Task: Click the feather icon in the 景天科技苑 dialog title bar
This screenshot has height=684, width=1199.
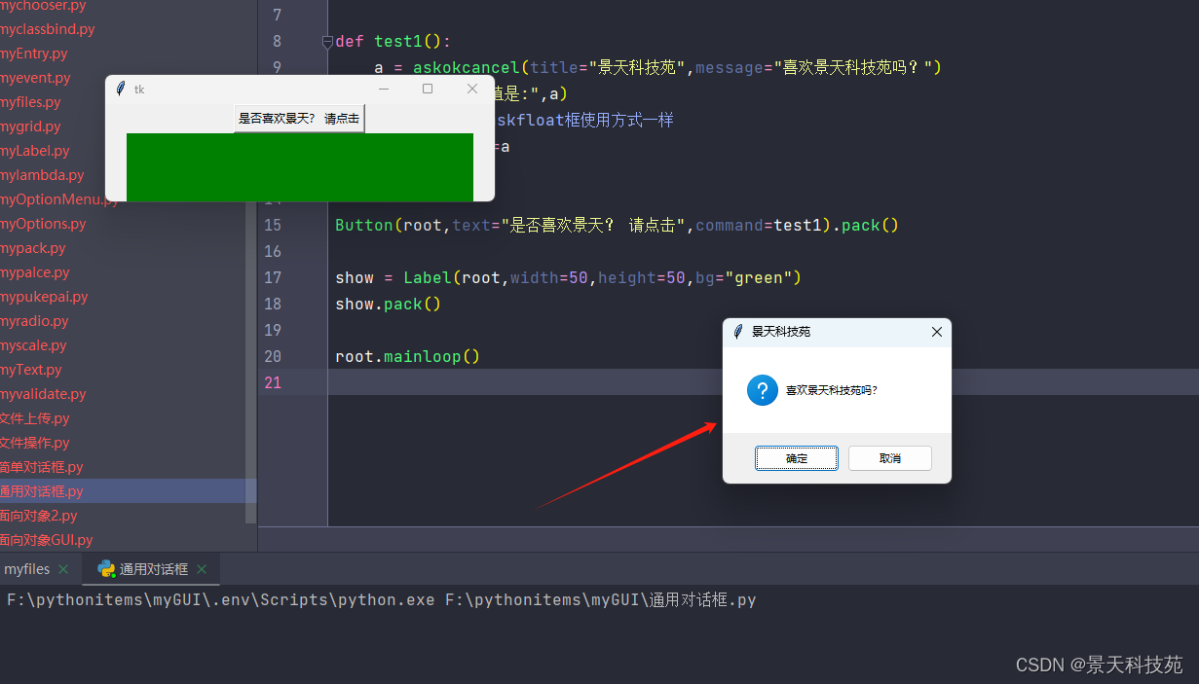Action: point(738,332)
